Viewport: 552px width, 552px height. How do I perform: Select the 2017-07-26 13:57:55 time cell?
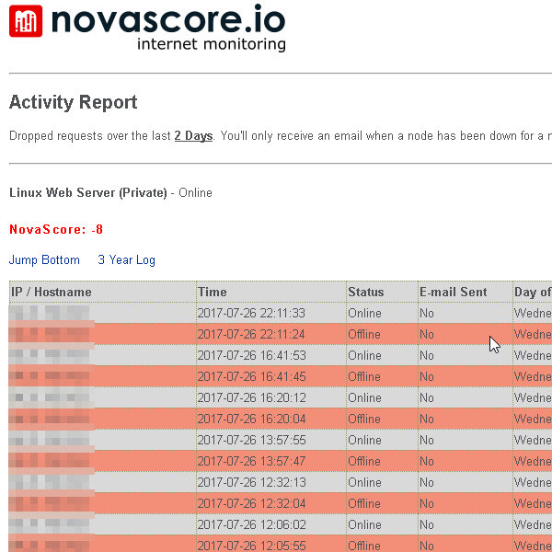(250, 441)
